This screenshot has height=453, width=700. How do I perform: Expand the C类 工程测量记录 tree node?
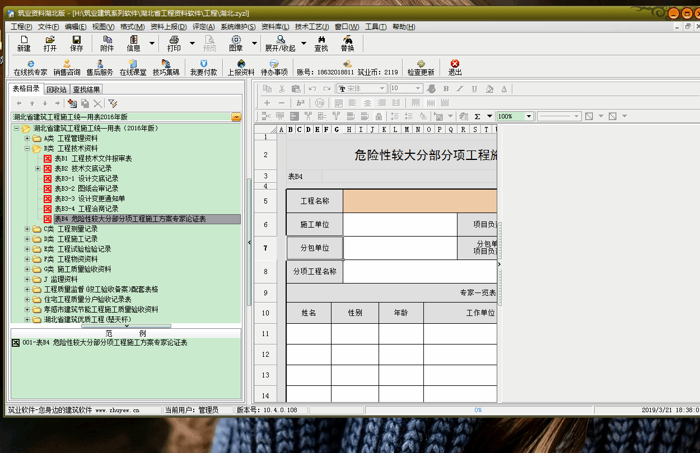pyautogui.click(x=27, y=229)
